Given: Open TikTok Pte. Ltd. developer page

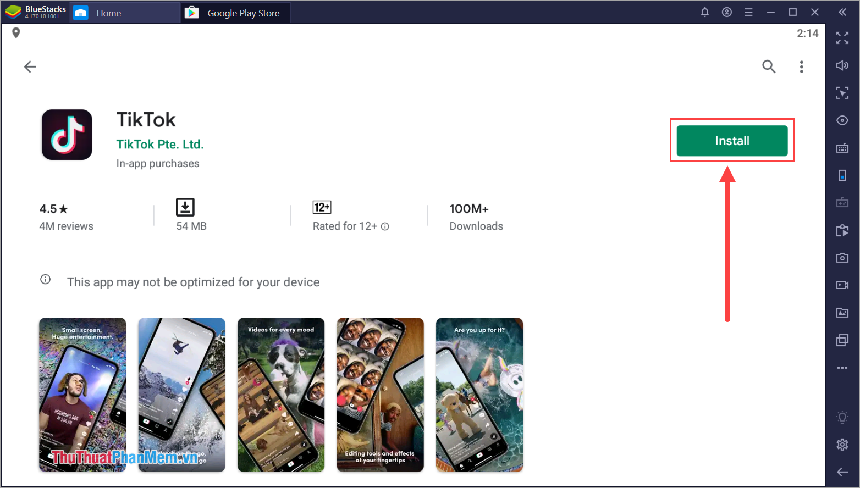Looking at the screenshot, I should coord(160,144).
